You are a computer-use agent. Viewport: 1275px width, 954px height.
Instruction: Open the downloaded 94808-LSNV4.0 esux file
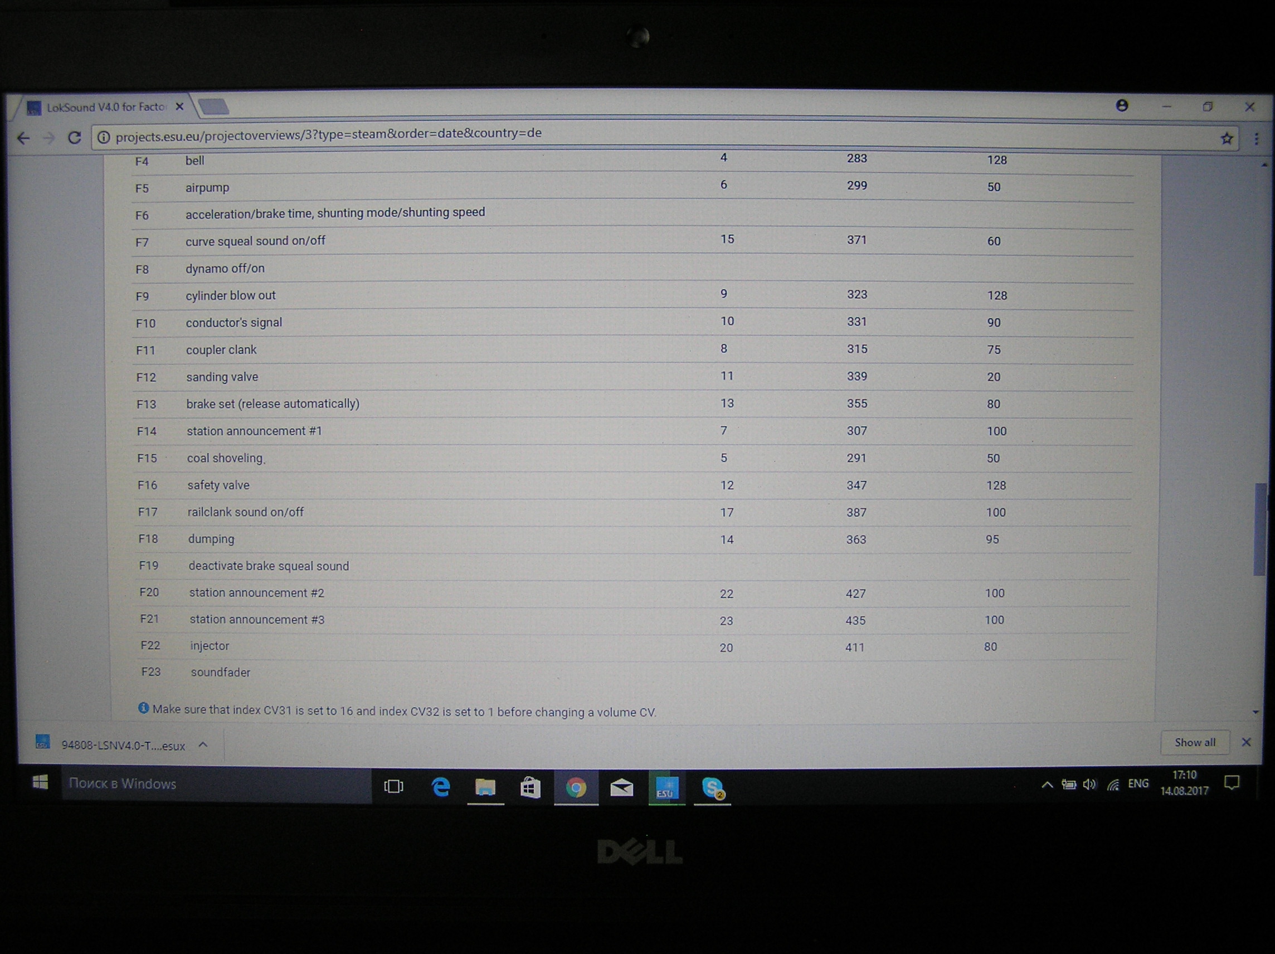click(x=122, y=746)
